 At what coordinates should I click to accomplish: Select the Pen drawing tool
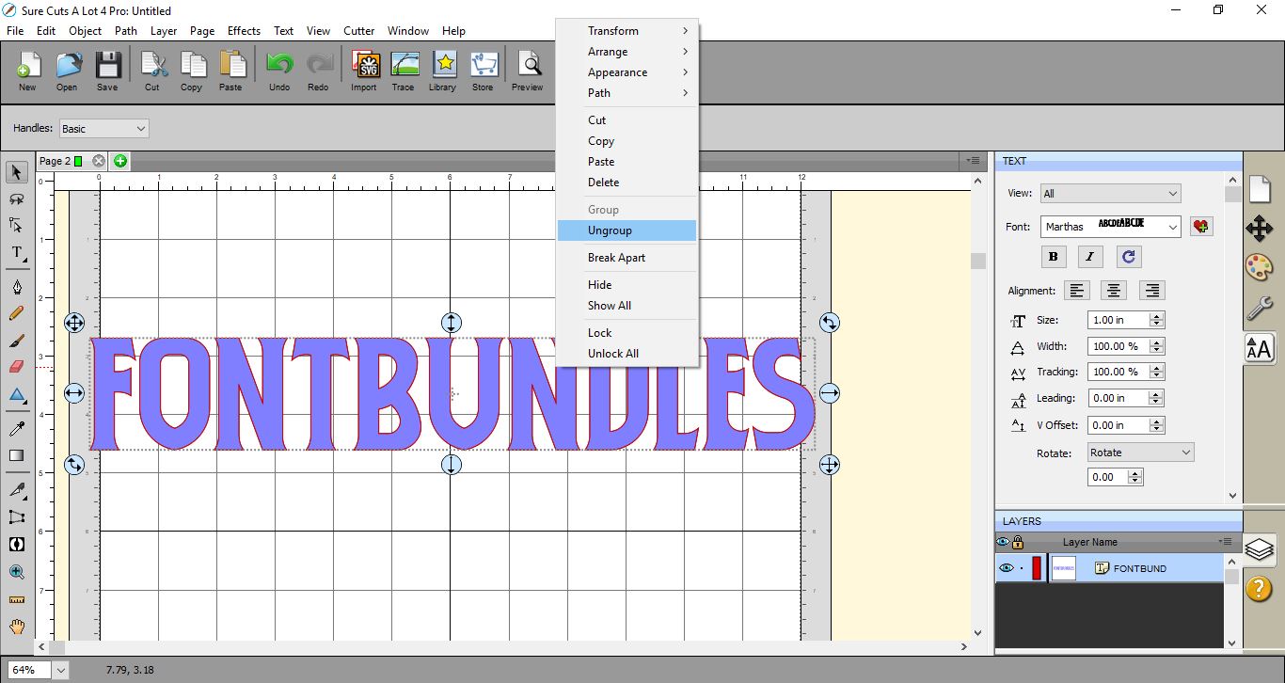tap(17, 287)
